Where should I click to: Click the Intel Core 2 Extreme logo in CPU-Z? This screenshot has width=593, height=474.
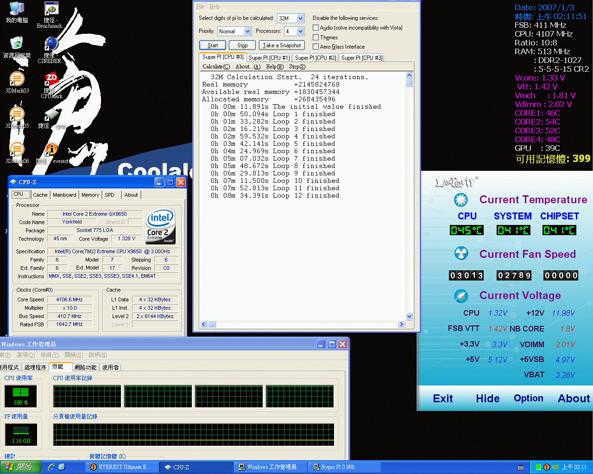(x=161, y=226)
